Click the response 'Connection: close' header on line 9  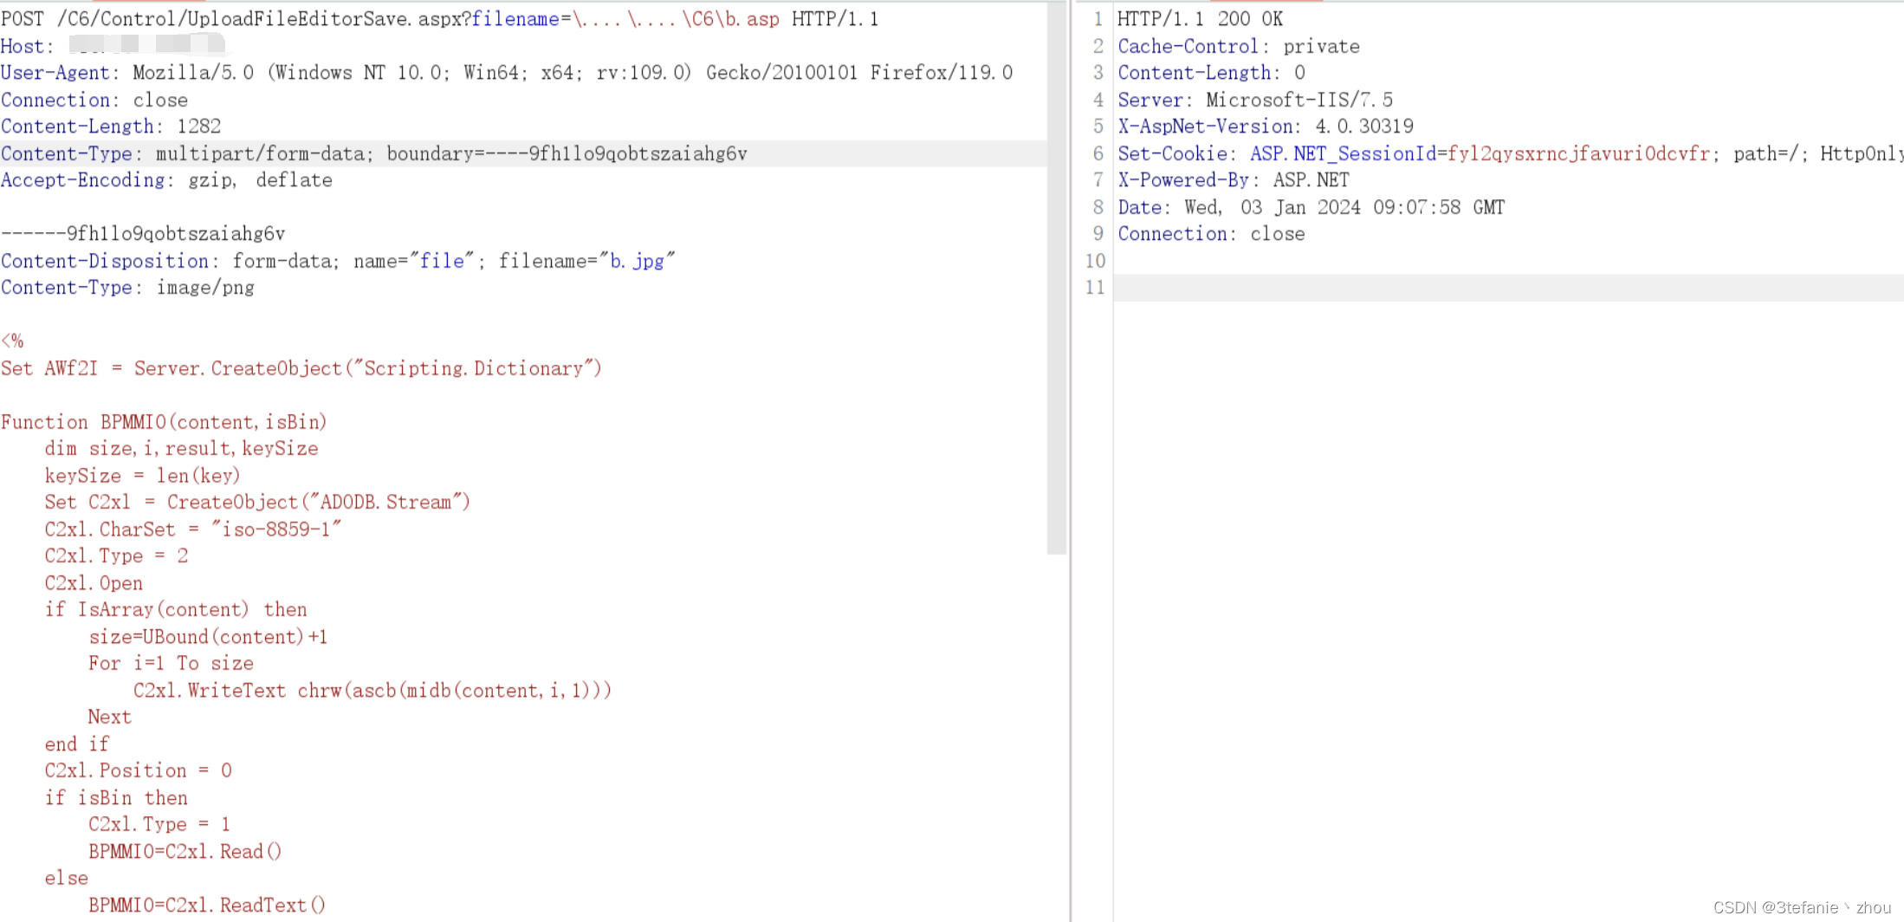click(x=1211, y=234)
